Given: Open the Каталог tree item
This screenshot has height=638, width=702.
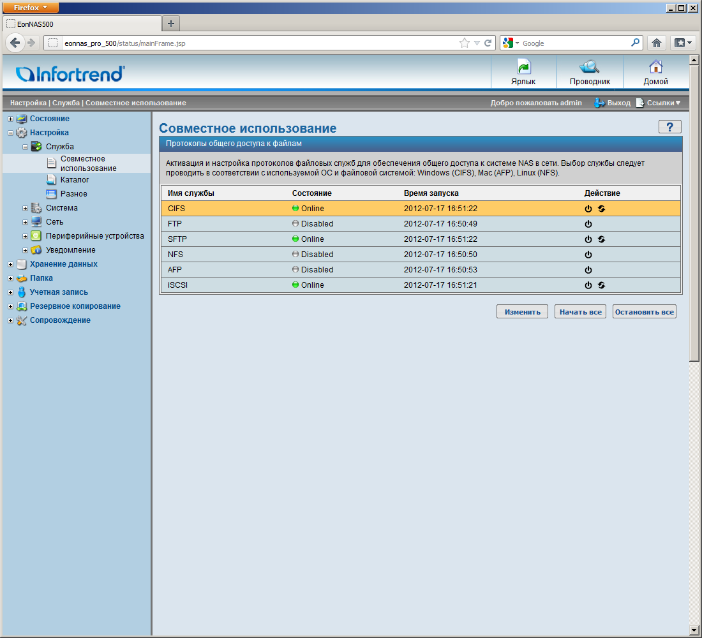Looking at the screenshot, I should pyautogui.click(x=74, y=179).
